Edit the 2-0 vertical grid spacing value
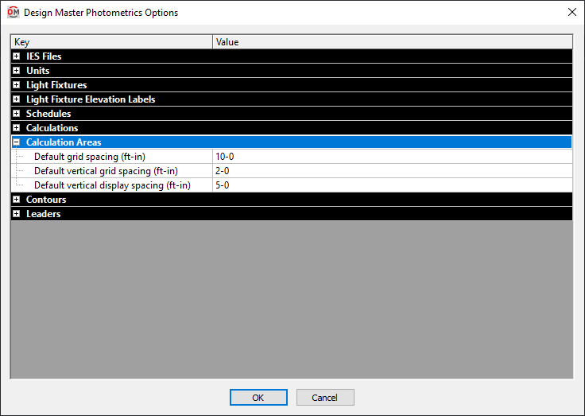 [393, 171]
